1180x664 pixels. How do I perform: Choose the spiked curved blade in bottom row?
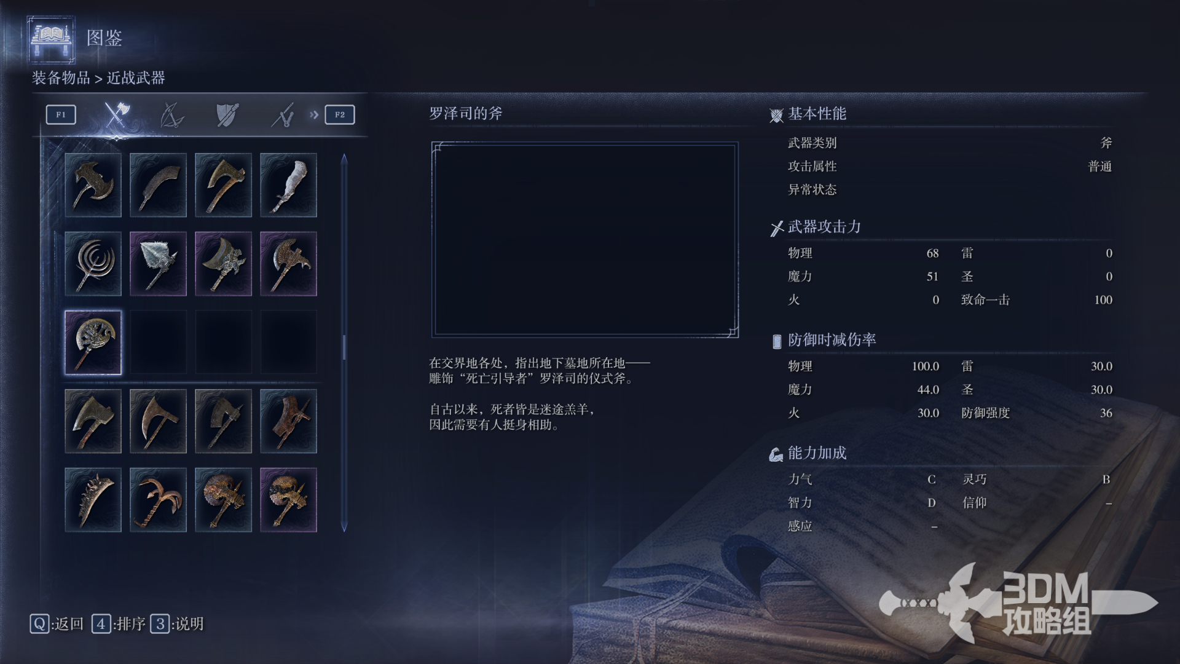(x=93, y=500)
